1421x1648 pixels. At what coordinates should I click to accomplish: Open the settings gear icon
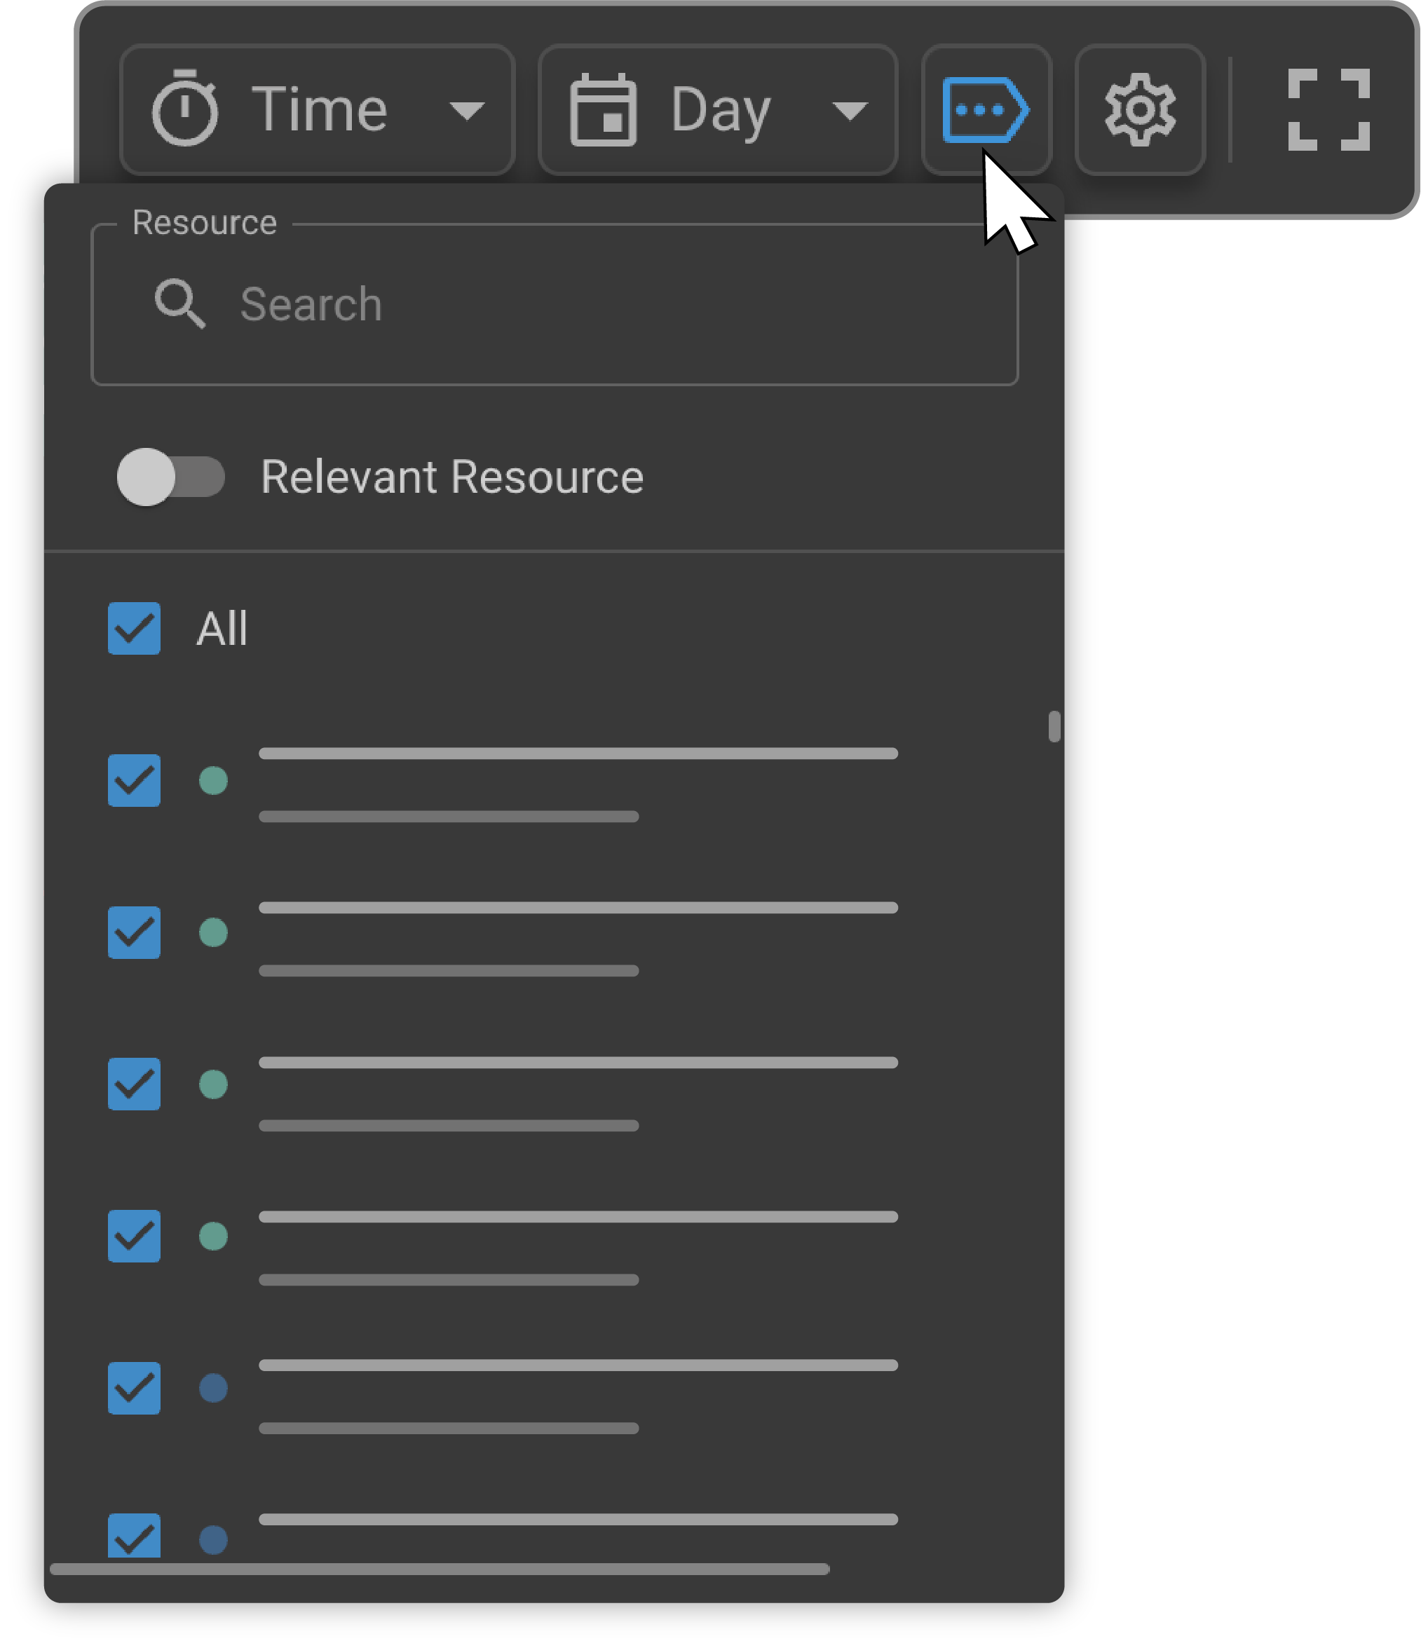[1139, 109]
